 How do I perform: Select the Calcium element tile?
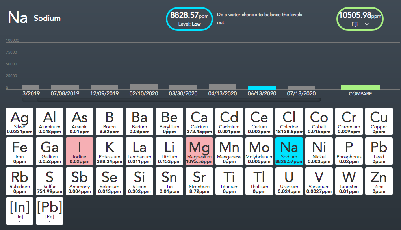click(199, 121)
